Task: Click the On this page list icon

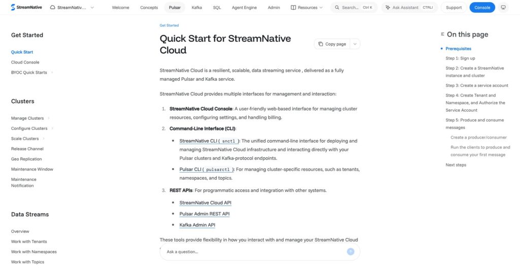Action: (x=442, y=34)
